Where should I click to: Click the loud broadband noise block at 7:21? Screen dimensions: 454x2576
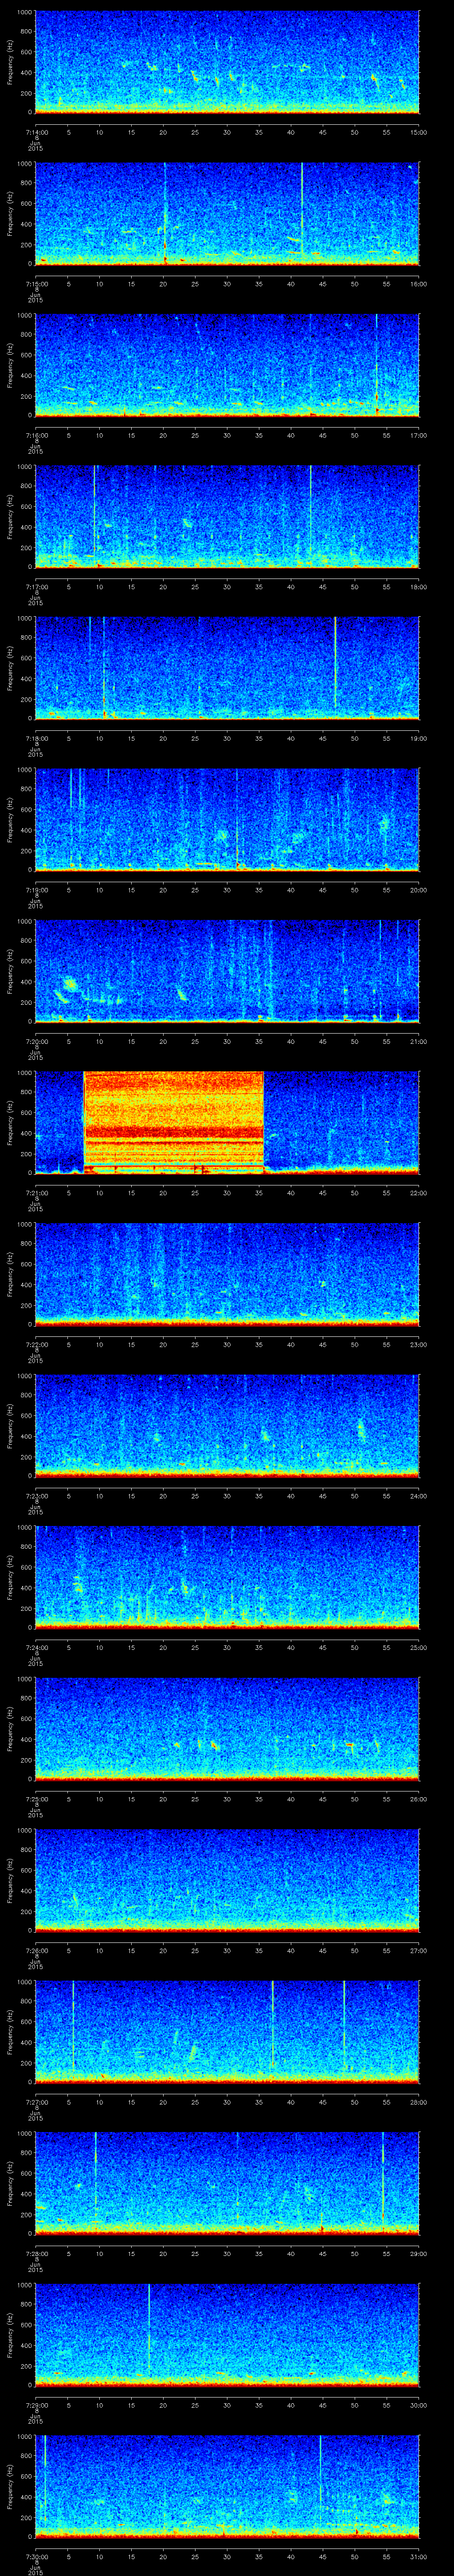click(x=174, y=1122)
